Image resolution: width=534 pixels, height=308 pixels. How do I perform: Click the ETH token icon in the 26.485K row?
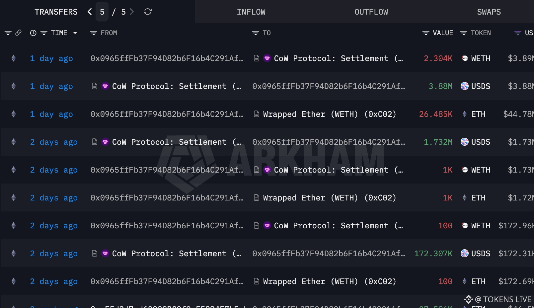coord(465,114)
